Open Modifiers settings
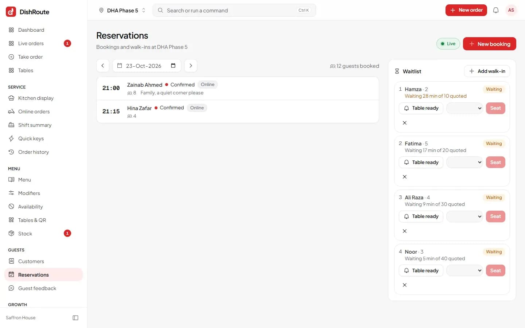Viewport: 525px width, 328px height. (x=44, y=193)
